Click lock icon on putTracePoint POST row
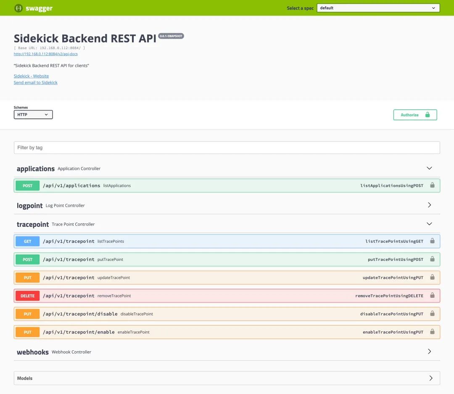 click(432, 259)
